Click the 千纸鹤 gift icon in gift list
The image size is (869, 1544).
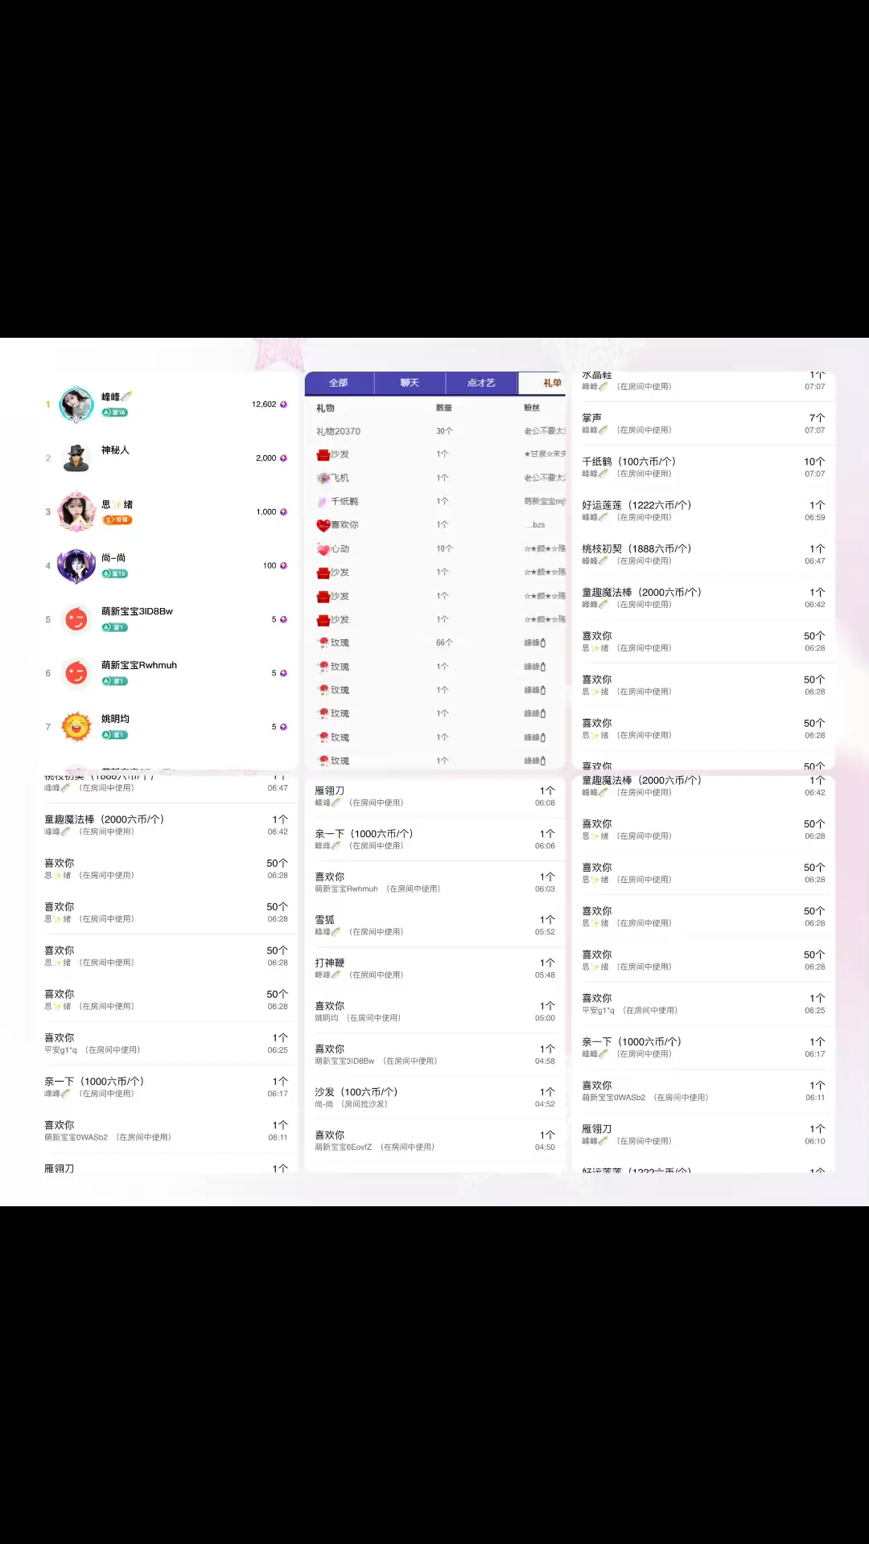(323, 502)
